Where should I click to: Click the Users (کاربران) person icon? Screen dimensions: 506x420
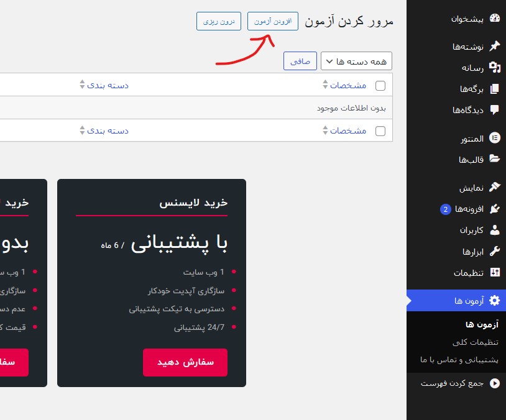494,230
